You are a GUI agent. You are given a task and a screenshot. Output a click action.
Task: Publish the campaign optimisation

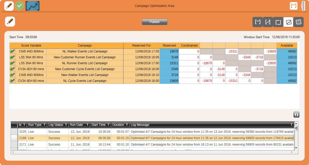pos(155,22)
